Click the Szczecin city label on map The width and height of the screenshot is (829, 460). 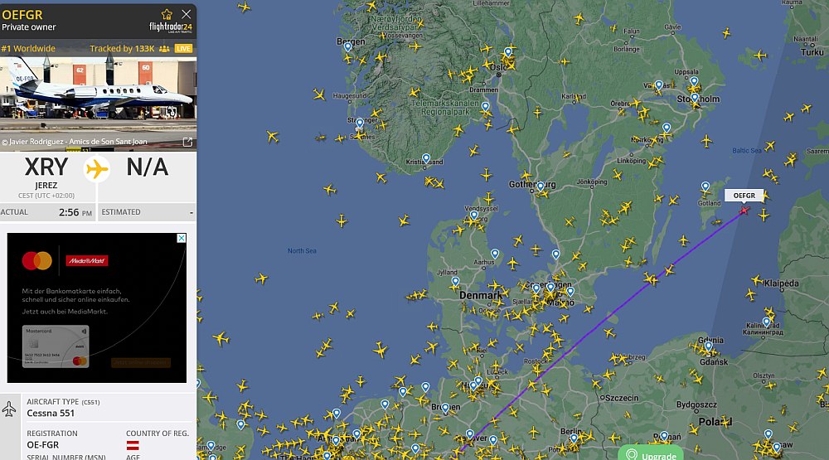pyautogui.click(x=622, y=398)
